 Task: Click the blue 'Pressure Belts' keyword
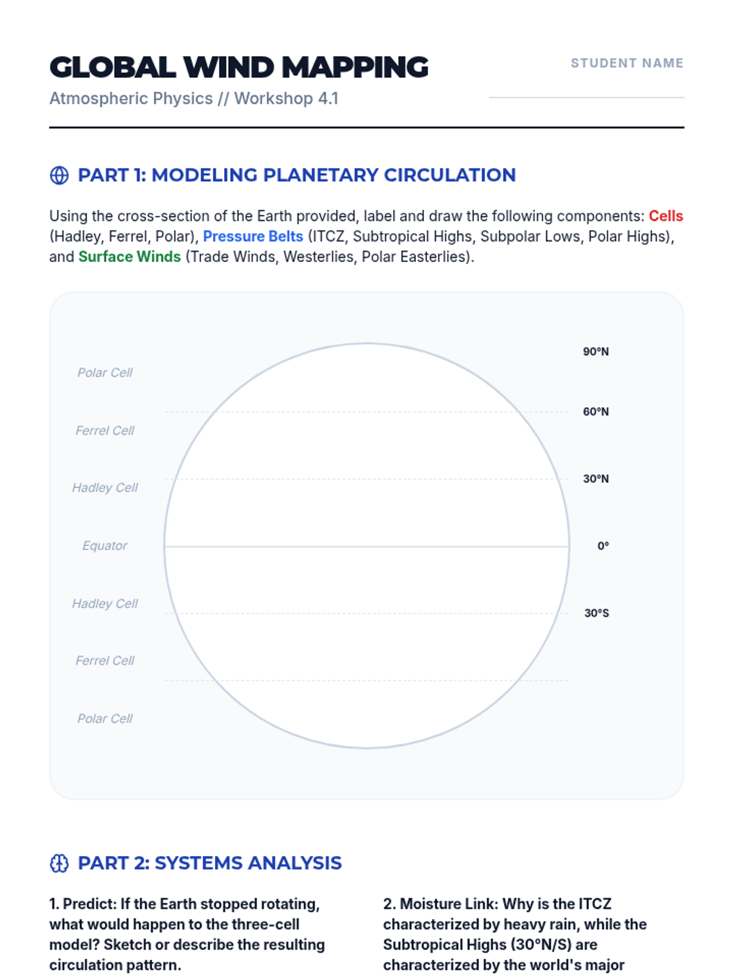pyautogui.click(x=253, y=236)
